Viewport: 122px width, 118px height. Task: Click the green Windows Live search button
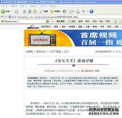coord(48,21)
